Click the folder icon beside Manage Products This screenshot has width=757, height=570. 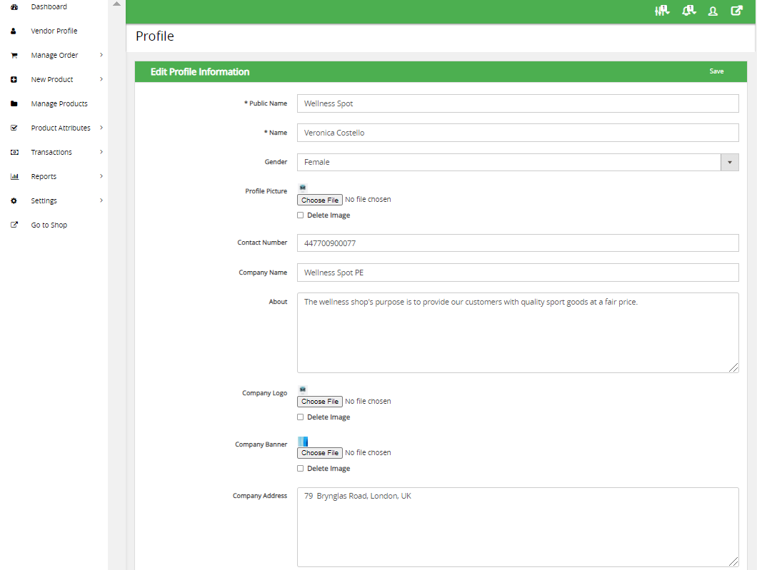(x=14, y=103)
